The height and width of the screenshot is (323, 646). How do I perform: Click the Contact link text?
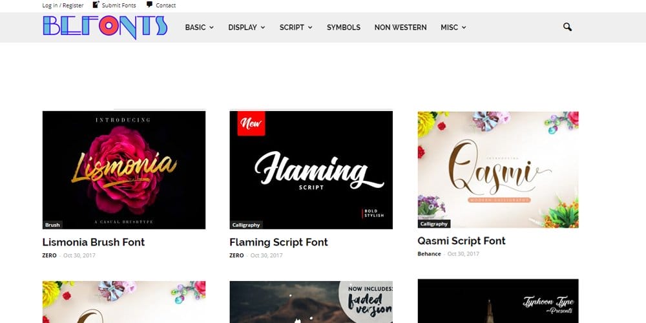165,5
